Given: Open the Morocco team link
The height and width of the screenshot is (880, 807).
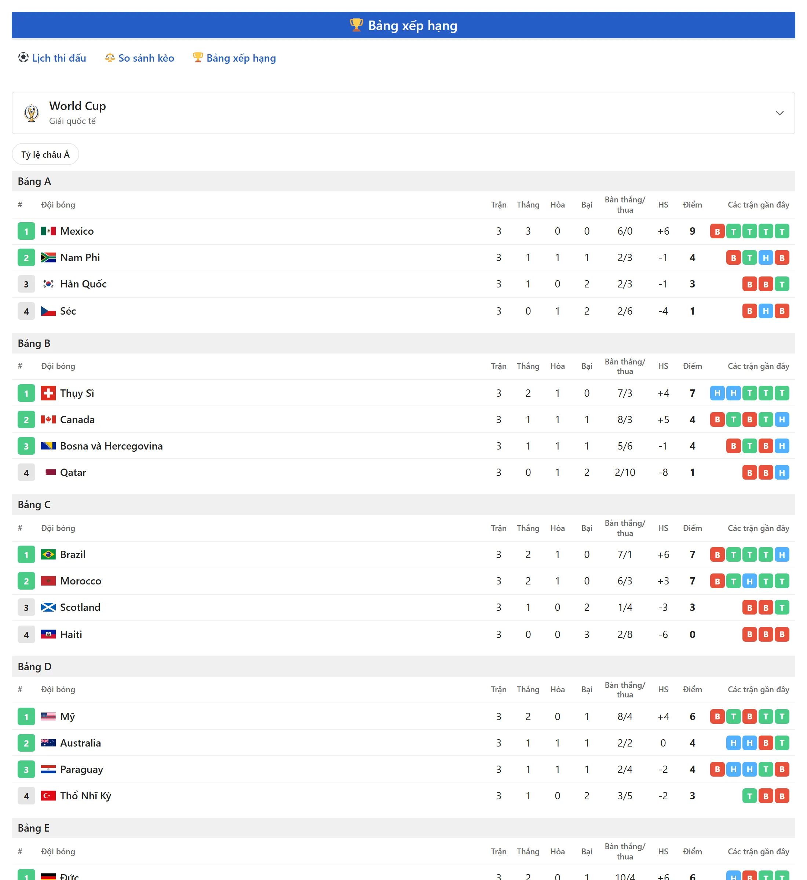Looking at the screenshot, I should point(81,581).
